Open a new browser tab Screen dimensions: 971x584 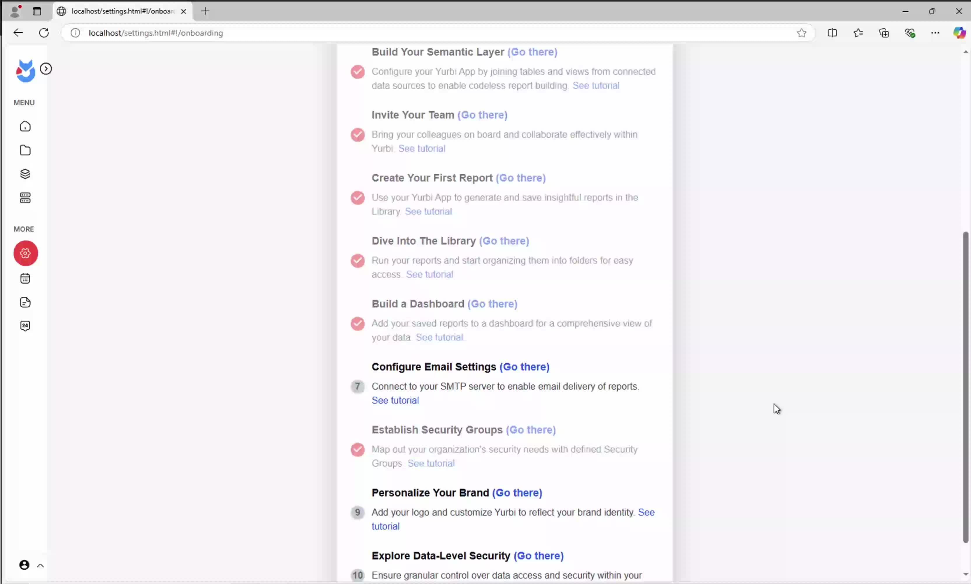(205, 11)
